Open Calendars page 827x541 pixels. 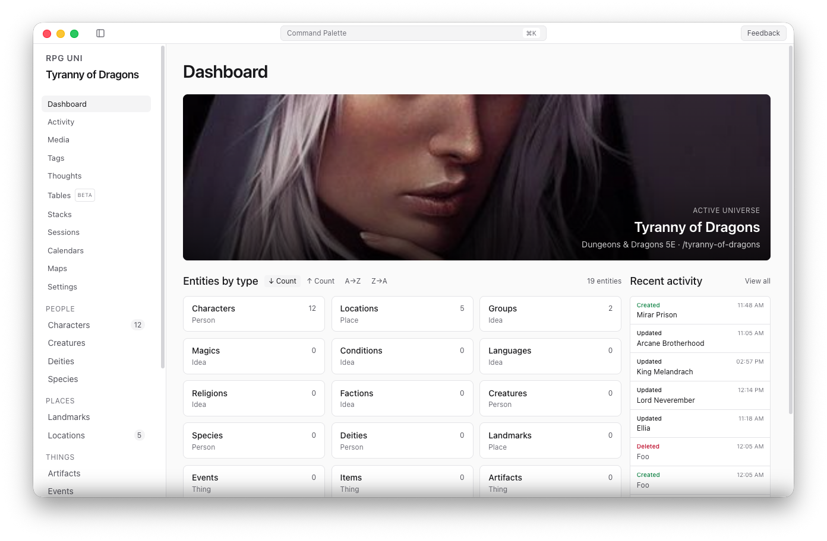(96, 251)
